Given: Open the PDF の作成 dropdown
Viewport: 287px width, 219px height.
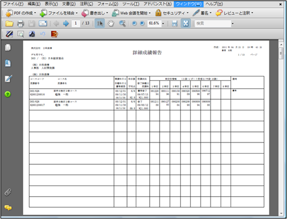Looking at the screenshot, I should pos(20,13).
